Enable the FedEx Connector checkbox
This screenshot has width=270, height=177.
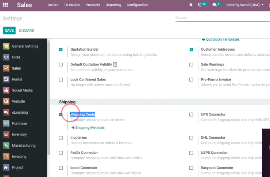click(x=61, y=153)
